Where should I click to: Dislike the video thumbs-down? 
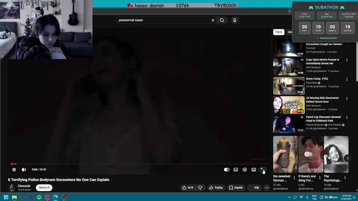point(200,188)
